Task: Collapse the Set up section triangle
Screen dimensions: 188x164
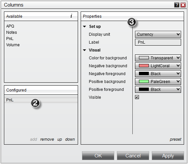Action: (x=85, y=26)
